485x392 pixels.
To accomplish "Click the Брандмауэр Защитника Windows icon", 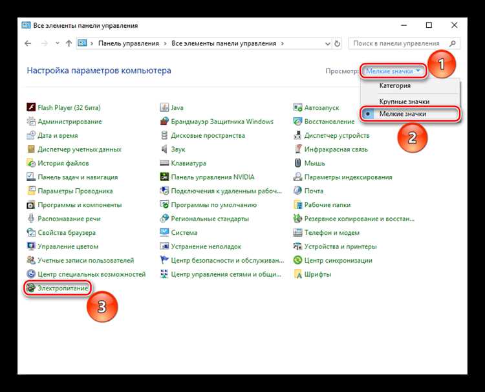I will 164,121.
